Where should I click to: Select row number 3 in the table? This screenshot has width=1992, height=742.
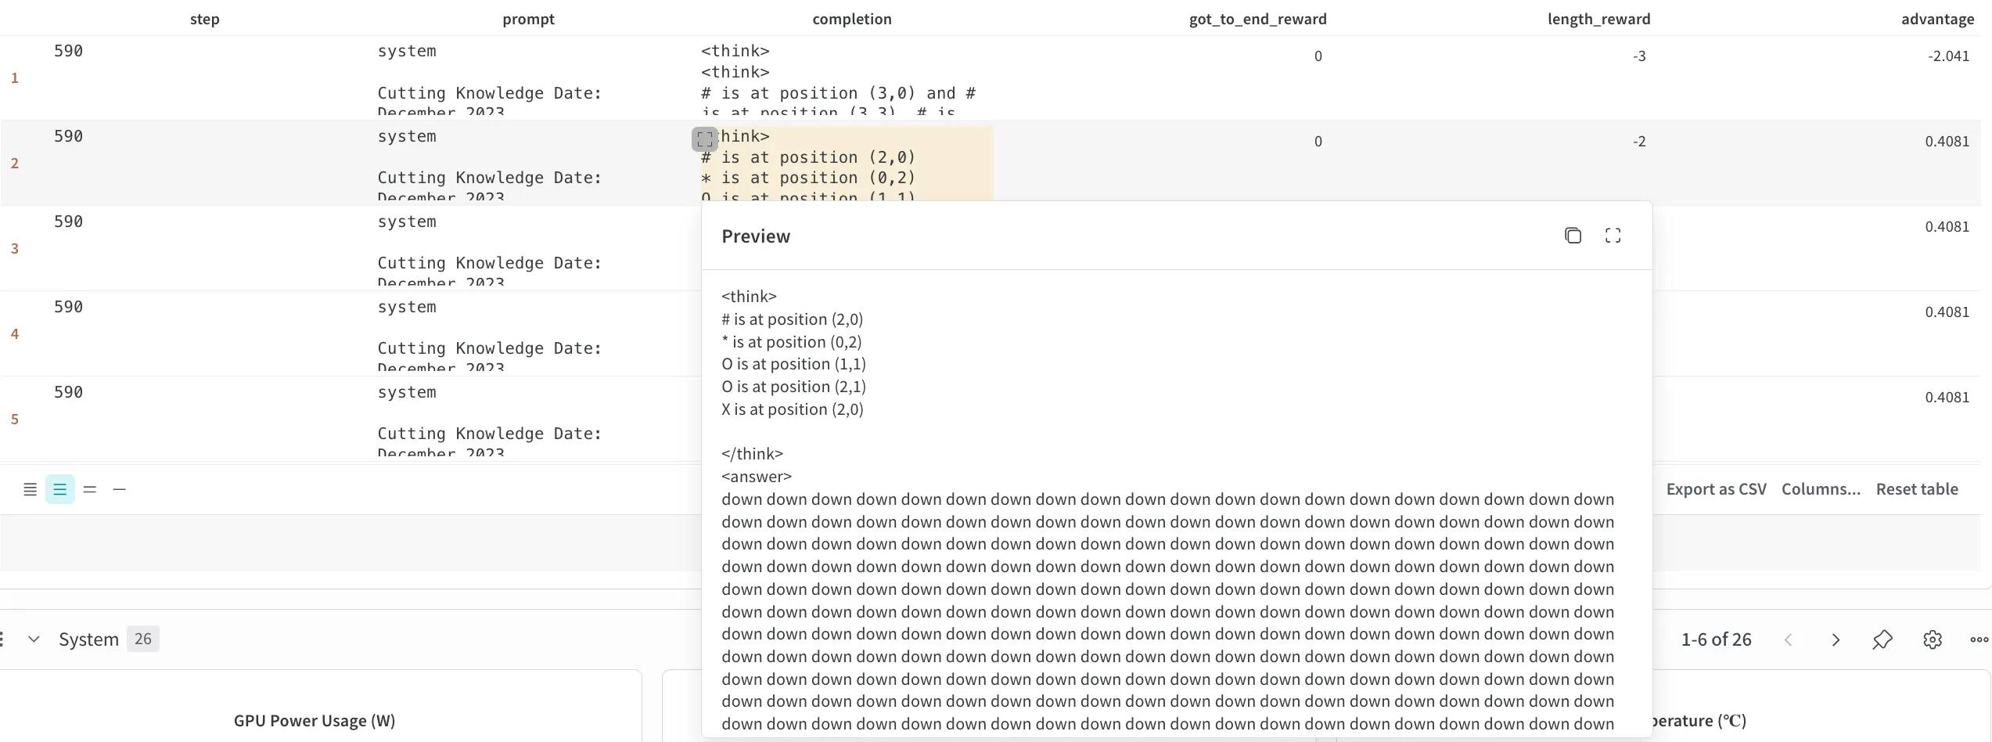click(x=14, y=248)
